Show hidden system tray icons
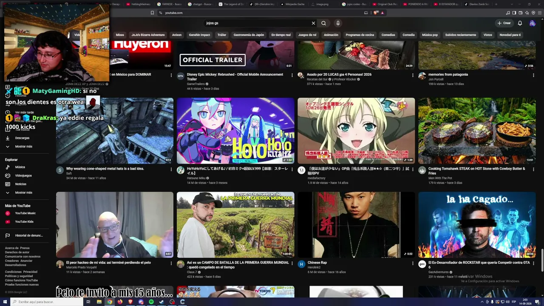 click(482, 302)
